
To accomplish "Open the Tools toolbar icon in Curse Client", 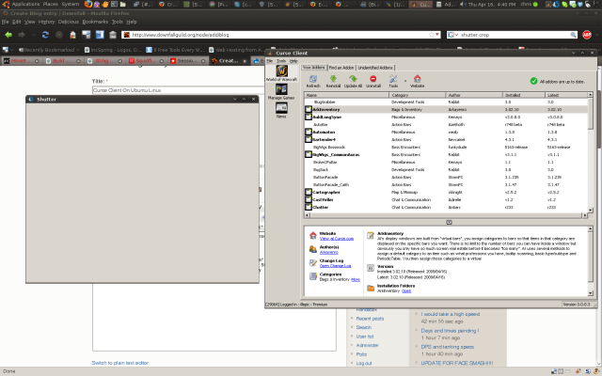I will coord(393,79).
